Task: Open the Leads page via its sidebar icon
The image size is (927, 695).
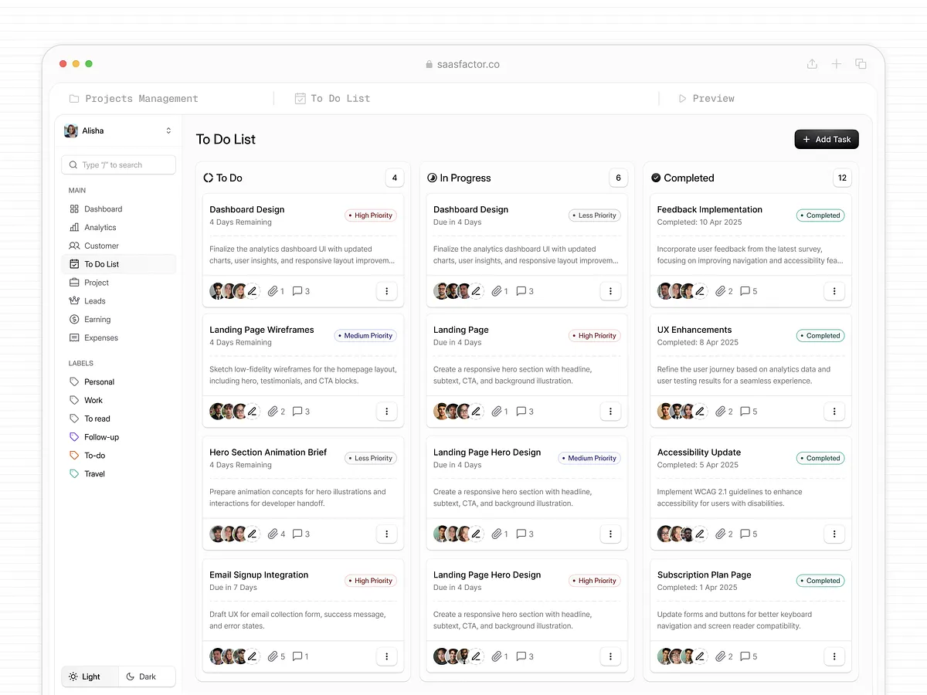Action: click(x=73, y=300)
